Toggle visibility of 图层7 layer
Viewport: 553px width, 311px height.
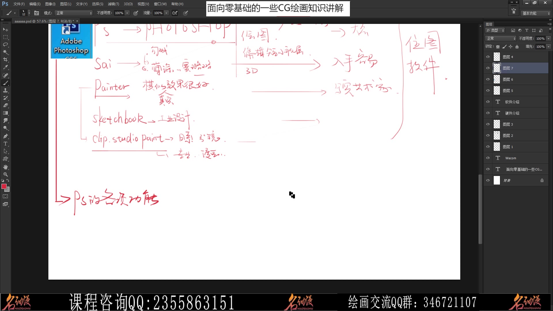click(x=488, y=68)
